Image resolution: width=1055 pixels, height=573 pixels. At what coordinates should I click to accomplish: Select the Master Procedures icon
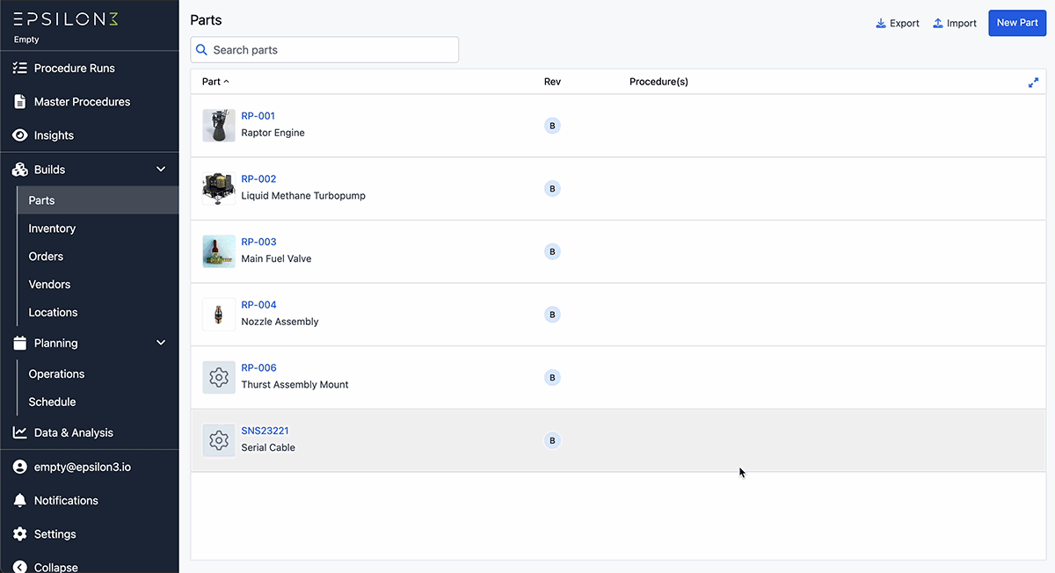(x=18, y=101)
